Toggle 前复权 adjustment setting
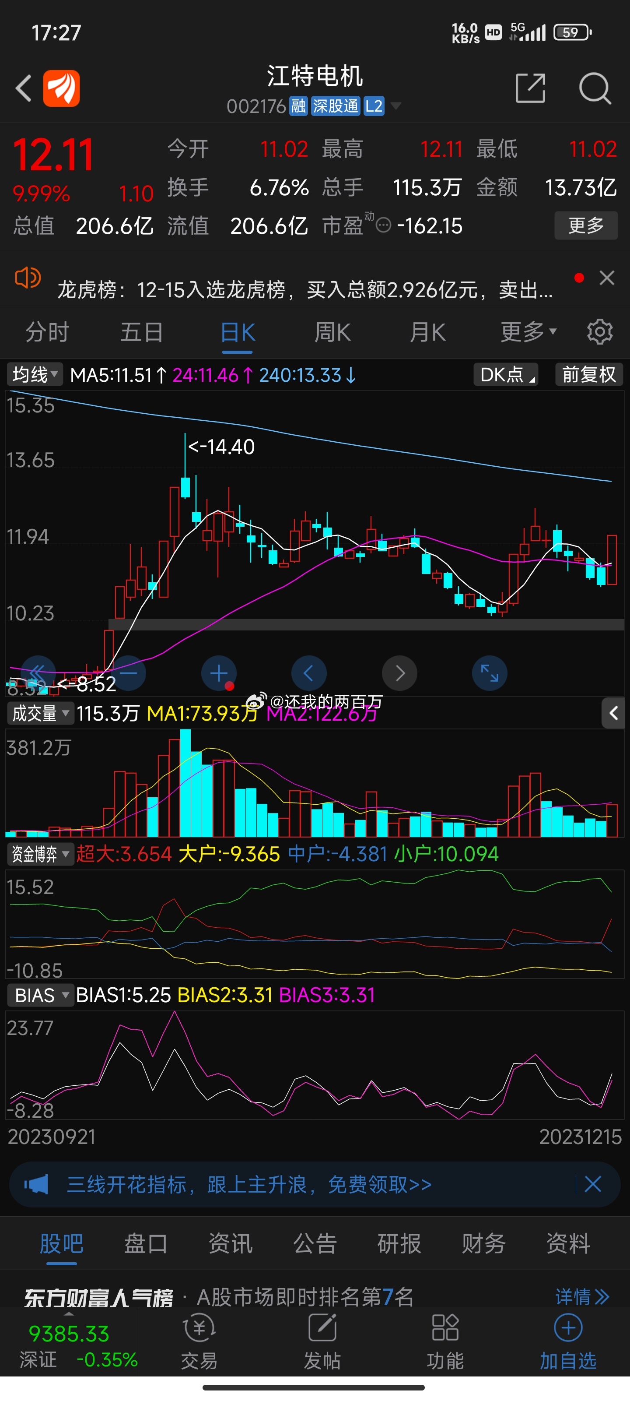 point(589,375)
